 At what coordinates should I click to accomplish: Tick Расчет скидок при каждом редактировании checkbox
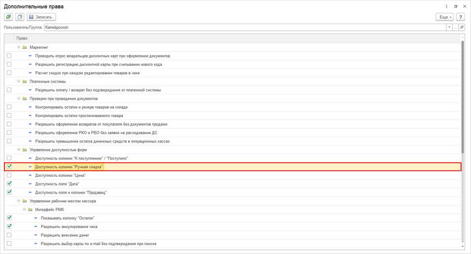(9, 73)
